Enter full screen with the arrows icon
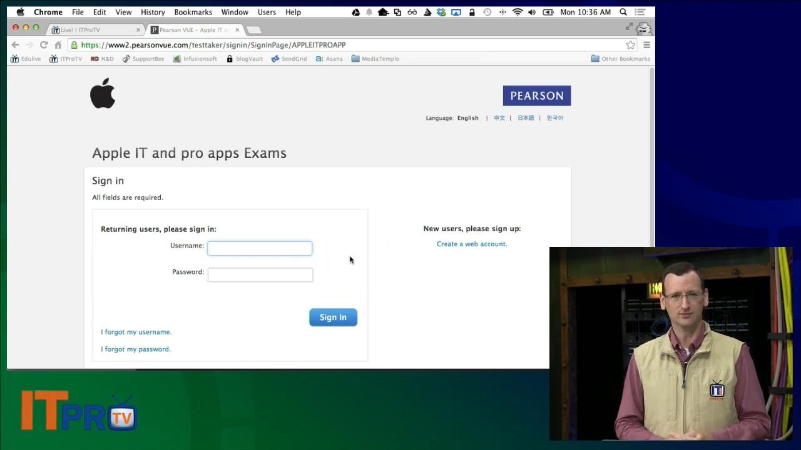801x450 pixels. [x=629, y=27]
